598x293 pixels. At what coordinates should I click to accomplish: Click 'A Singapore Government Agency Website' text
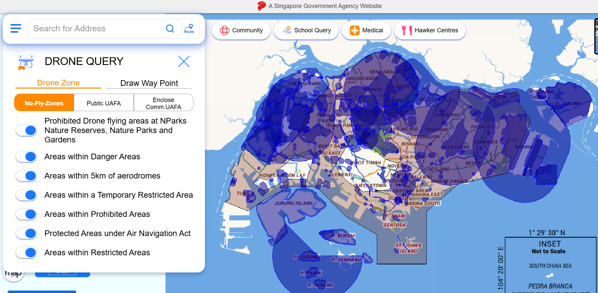point(325,6)
